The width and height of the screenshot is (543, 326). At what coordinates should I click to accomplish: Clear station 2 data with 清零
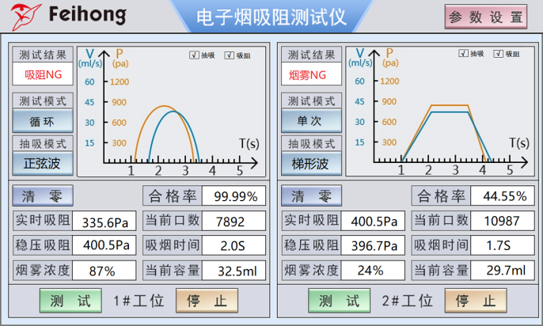click(x=311, y=195)
